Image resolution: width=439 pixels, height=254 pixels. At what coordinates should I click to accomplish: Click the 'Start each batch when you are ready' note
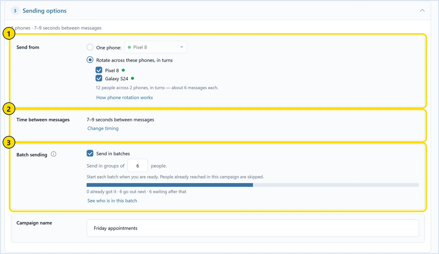click(x=175, y=177)
